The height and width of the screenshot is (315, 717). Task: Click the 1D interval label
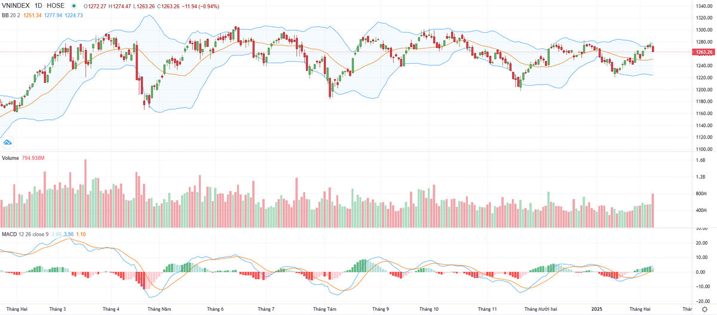click(x=40, y=6)
